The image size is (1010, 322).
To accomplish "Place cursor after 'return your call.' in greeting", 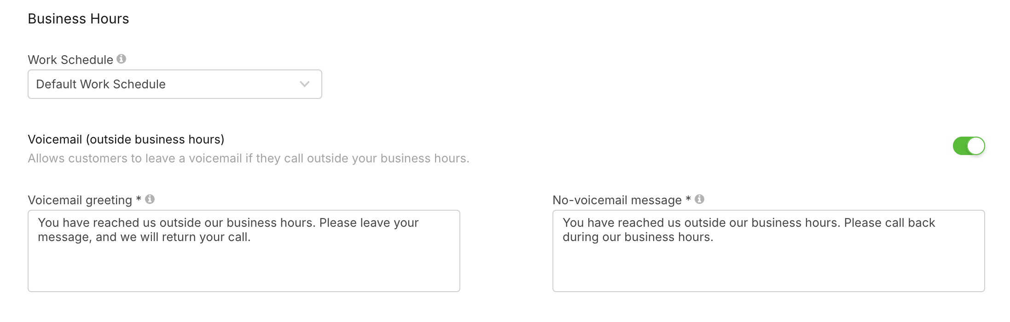I will point(251,237).
